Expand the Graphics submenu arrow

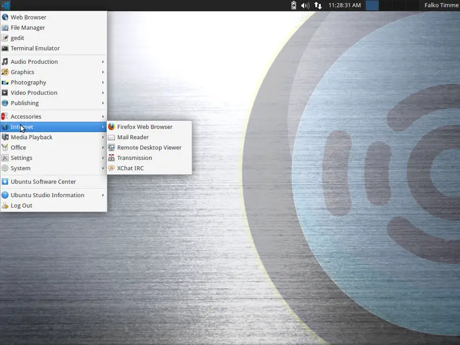coord(103,72)
